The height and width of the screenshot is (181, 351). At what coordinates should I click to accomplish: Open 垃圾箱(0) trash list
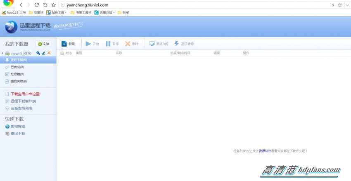17,74
